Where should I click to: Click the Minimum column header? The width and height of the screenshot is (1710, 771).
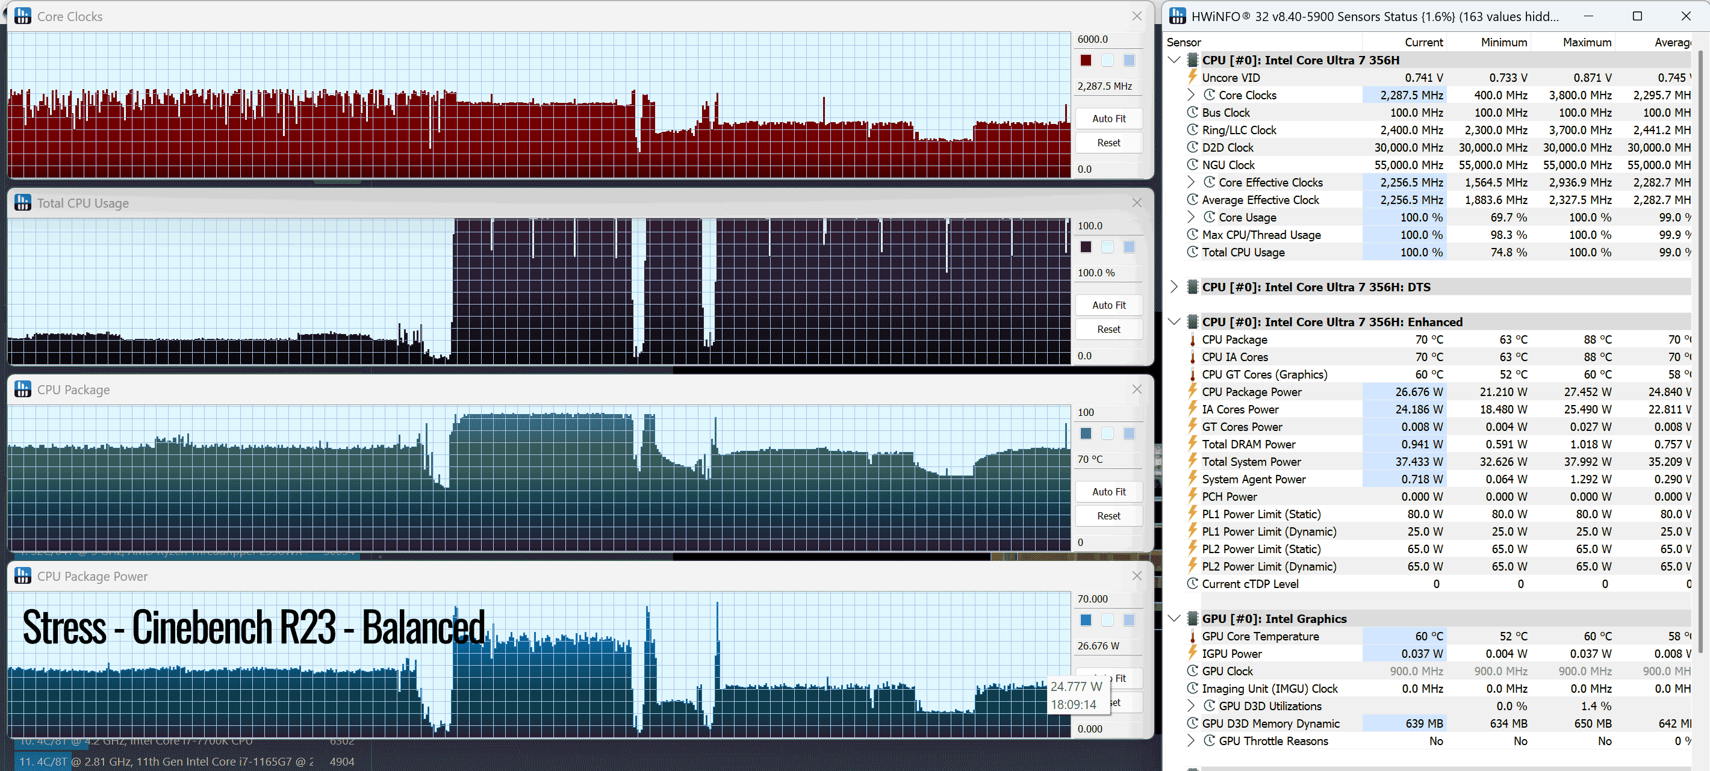[x=1503, y=42]
